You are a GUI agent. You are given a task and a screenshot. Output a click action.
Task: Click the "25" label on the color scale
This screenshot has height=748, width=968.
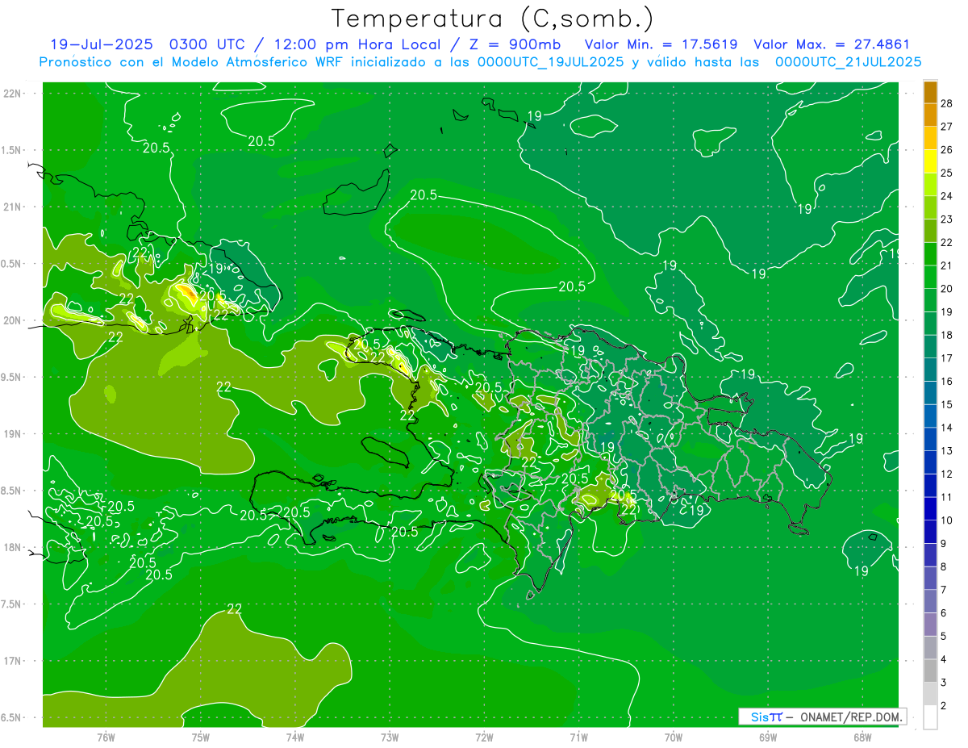[947, 173]
